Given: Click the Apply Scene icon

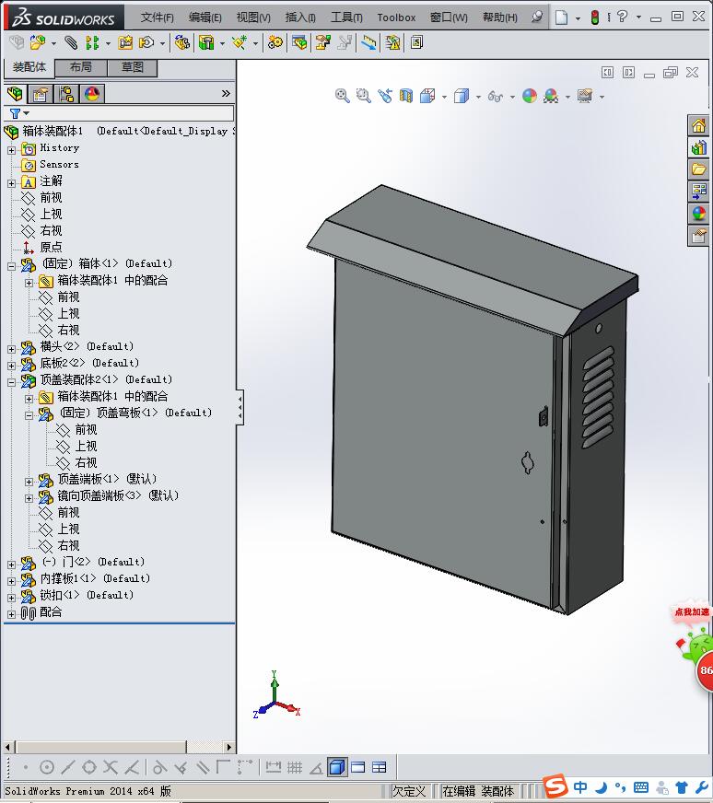Looking at the screenshot, I should tap(551, 96).
